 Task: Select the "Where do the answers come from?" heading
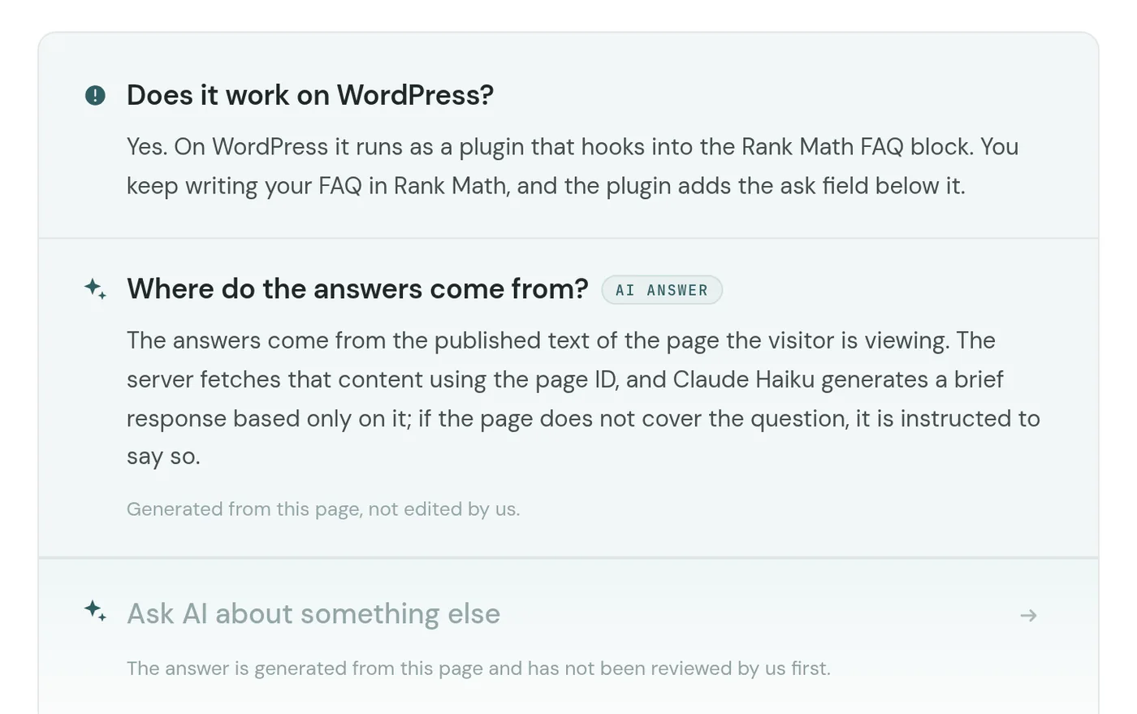(x=357, y=289)
